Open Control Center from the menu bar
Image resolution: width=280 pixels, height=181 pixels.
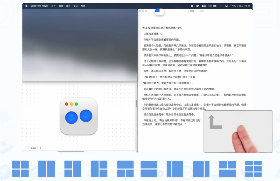226,6
